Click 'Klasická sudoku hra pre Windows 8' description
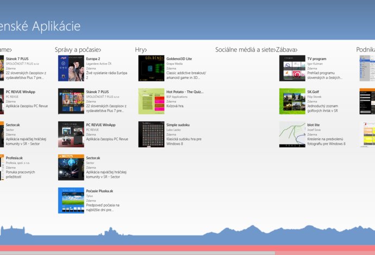 184,141
